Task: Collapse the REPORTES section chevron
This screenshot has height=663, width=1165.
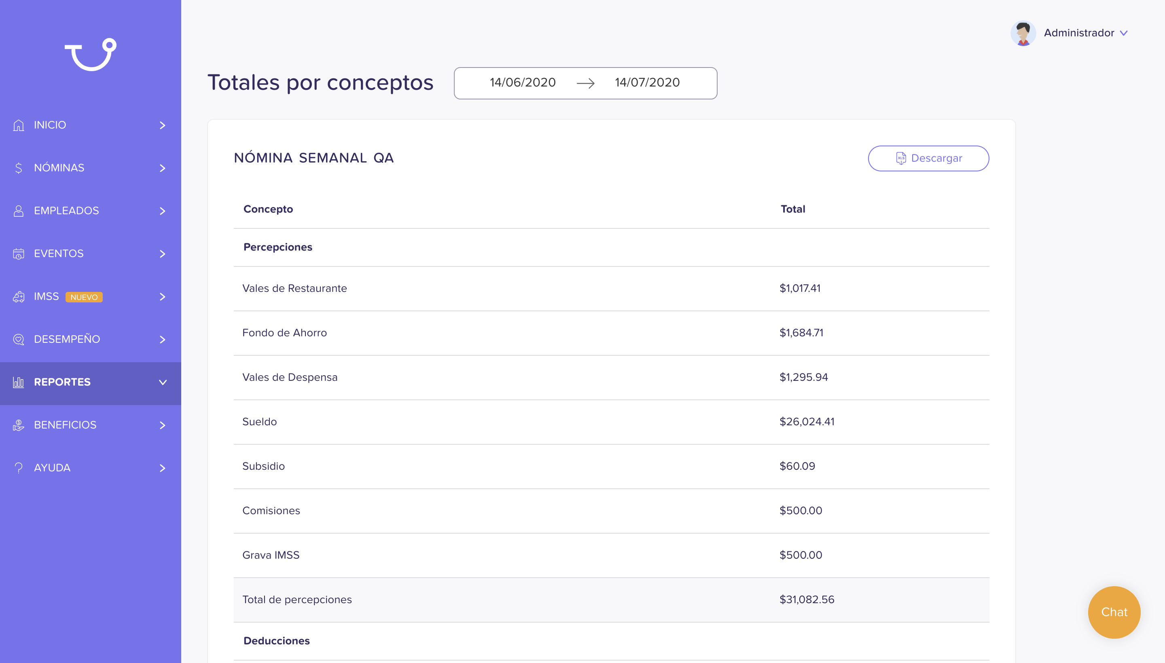Action: (x=163, y=382)
